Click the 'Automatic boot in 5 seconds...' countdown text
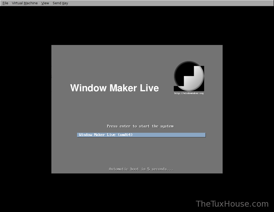 [141, 169]
